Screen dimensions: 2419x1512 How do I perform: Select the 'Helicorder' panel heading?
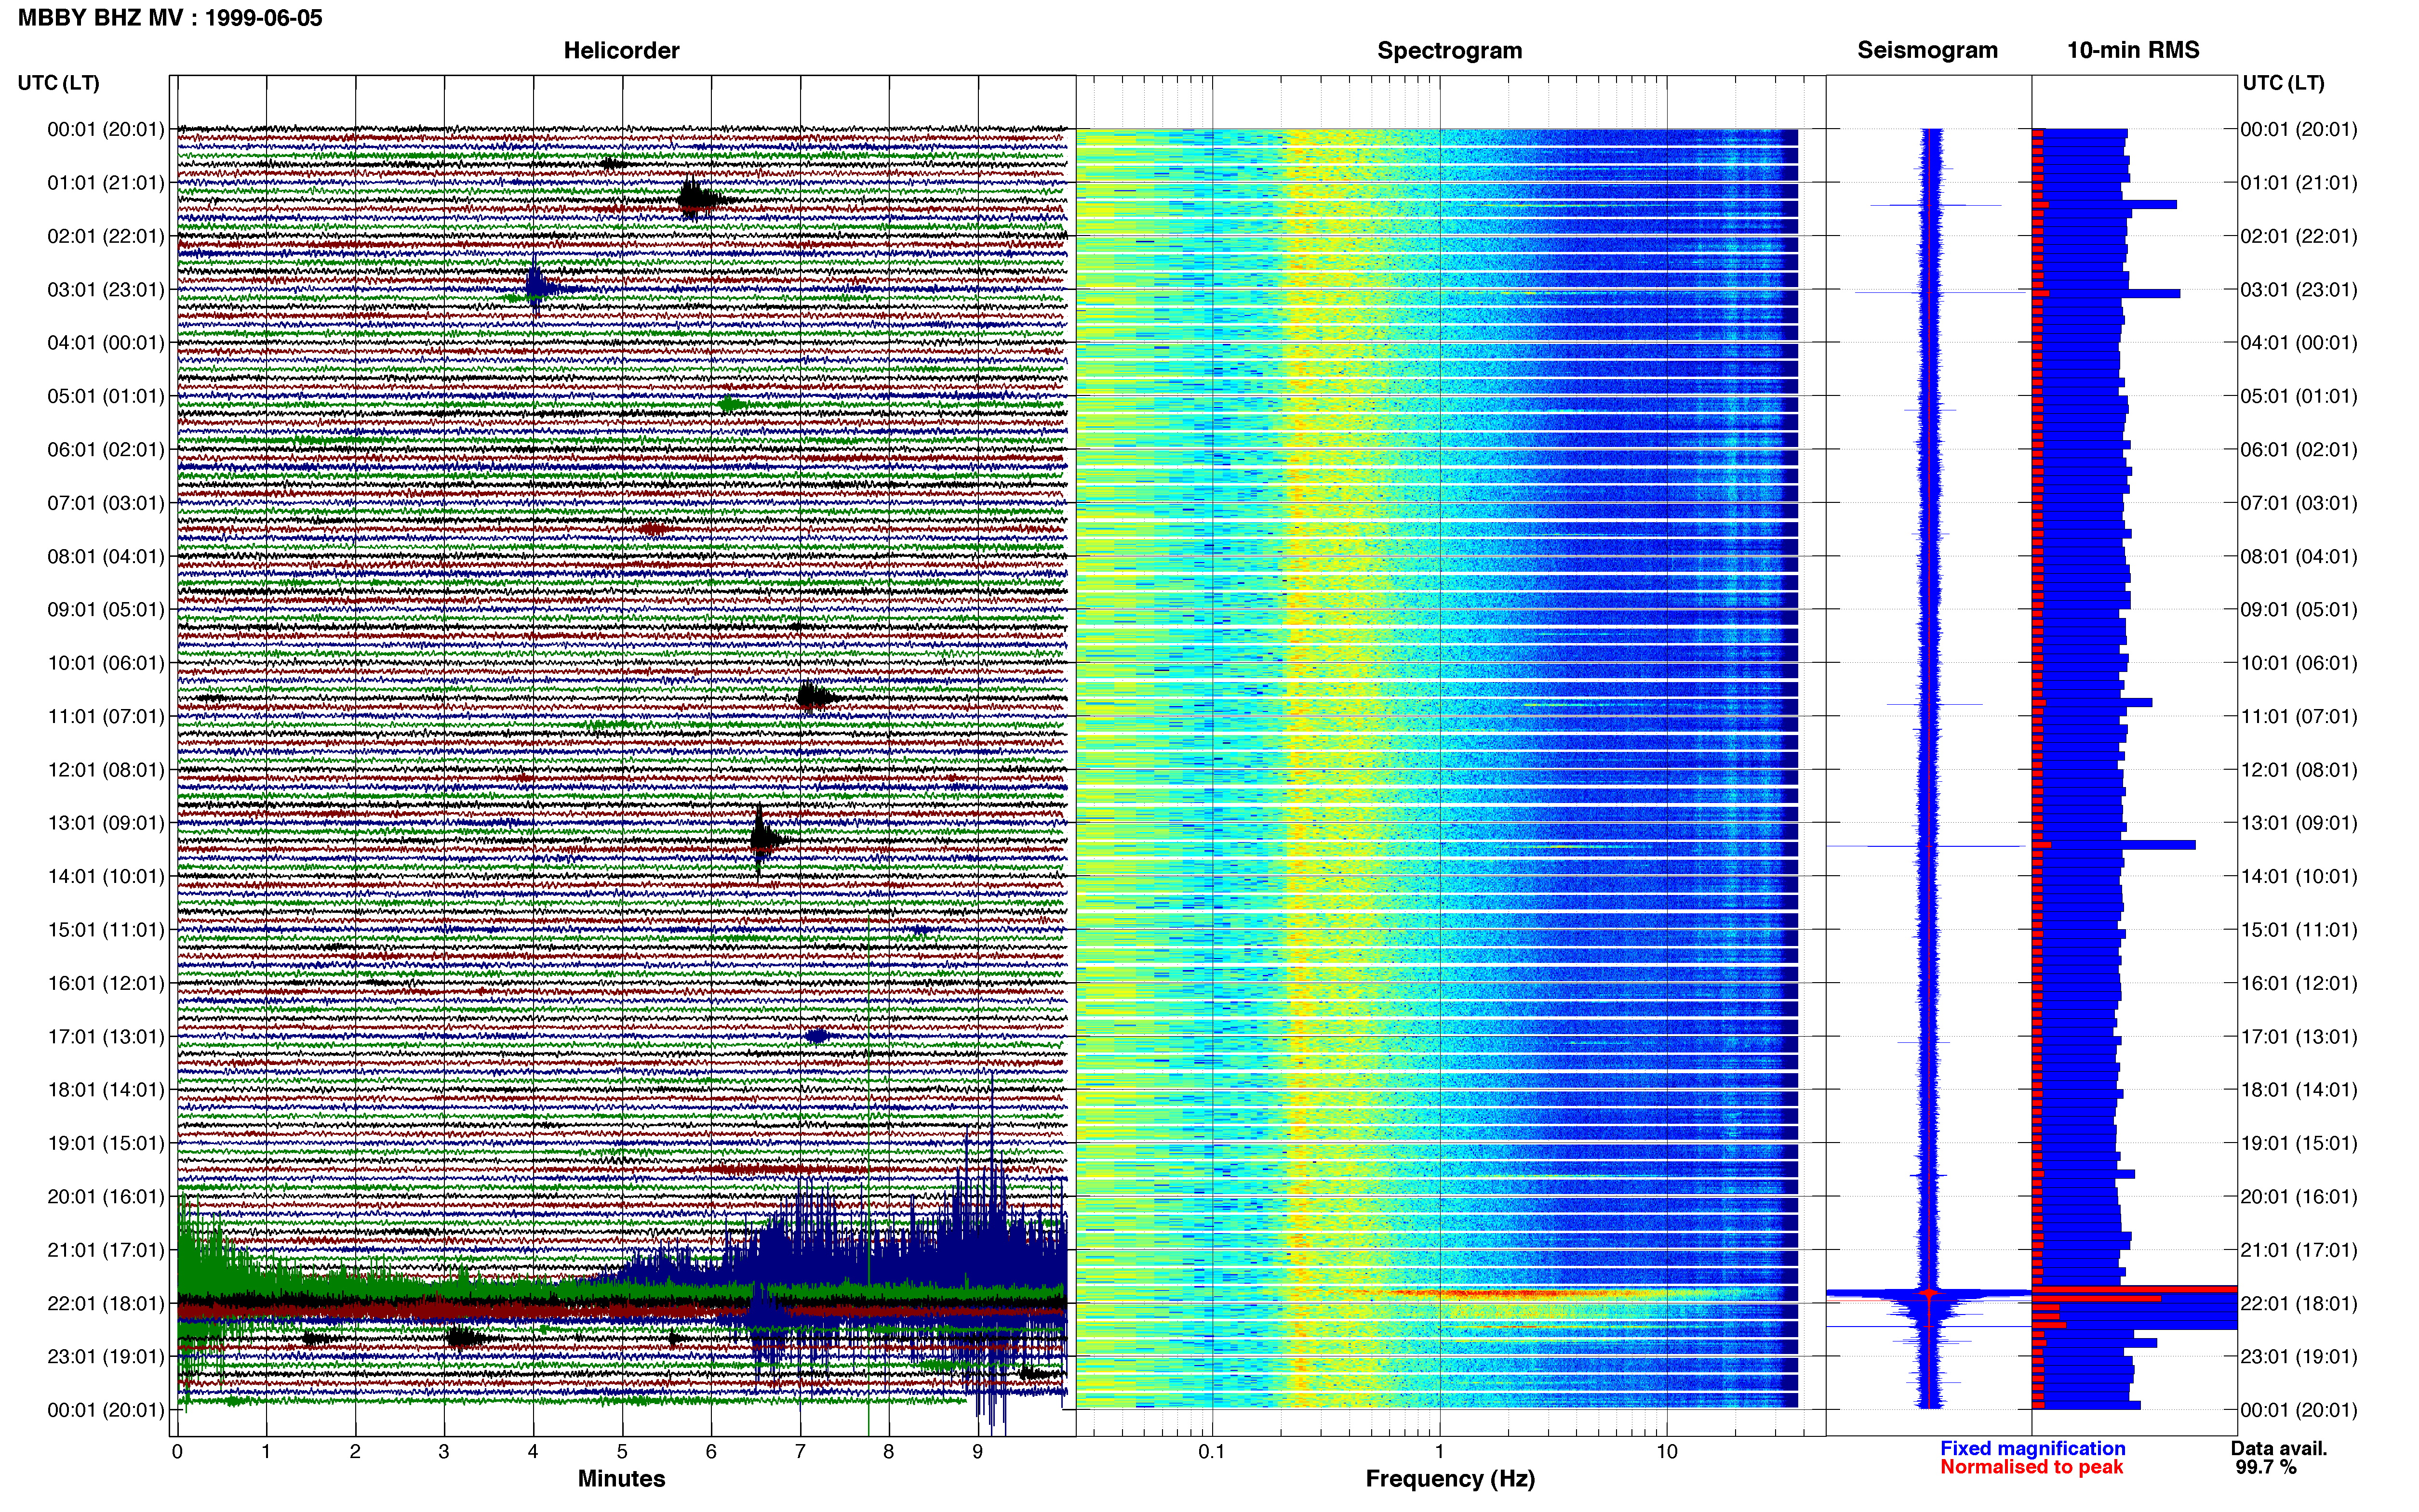click(x=621, y=50)
